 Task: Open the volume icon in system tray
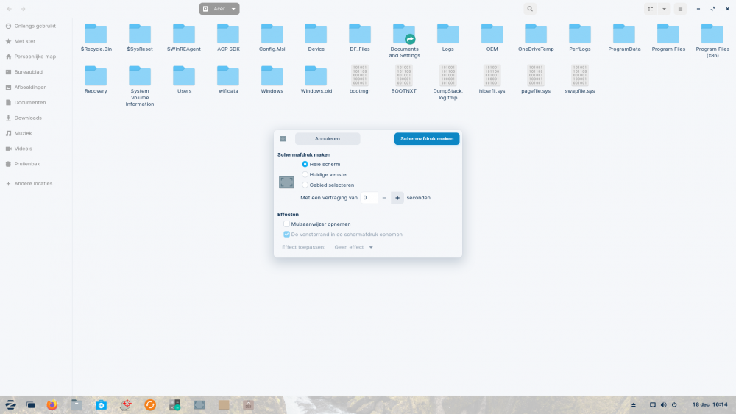tap(663, 404)
